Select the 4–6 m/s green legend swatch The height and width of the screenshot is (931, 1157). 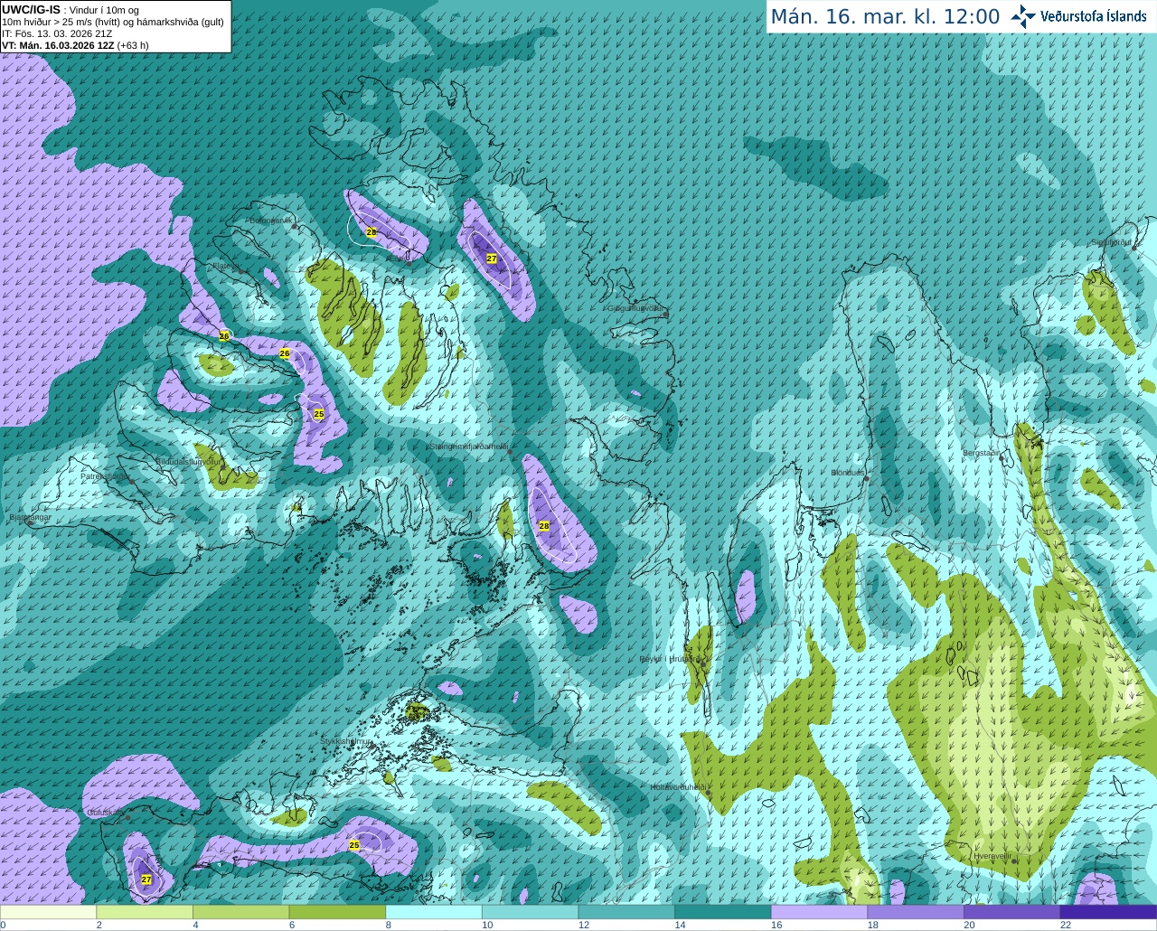coord(241,912)
